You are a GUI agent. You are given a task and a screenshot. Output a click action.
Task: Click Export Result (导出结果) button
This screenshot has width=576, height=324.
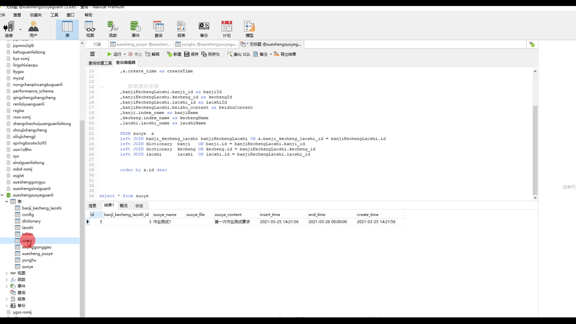(x=285, y=54)
